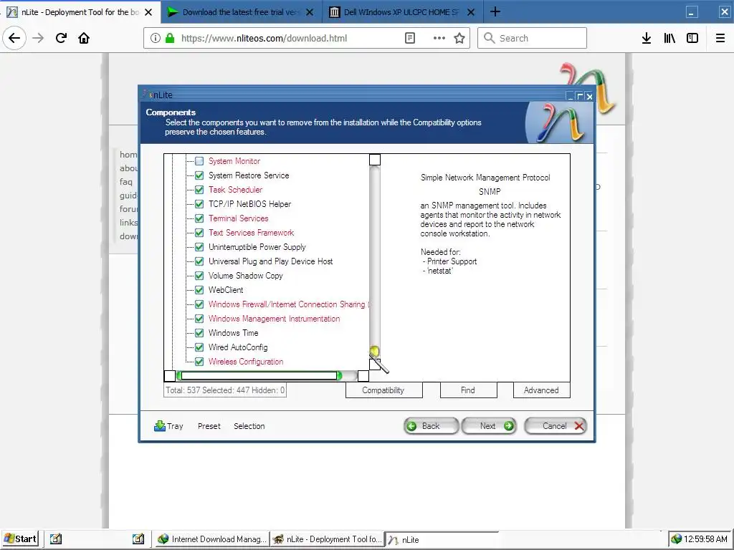734x550 pixels.
Task: Minimize the nLite dialog window
Action: pos(570,96)
